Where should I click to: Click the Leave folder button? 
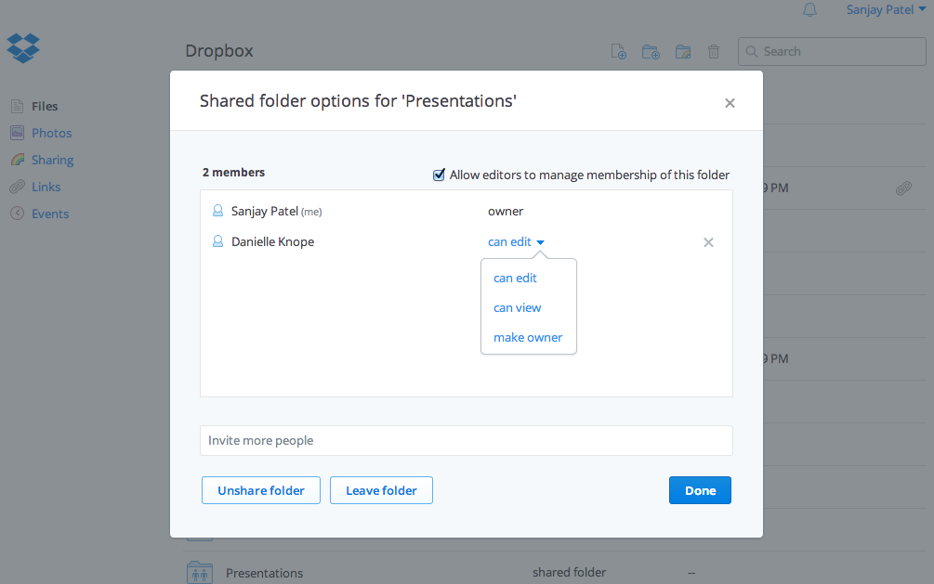tap(381, 490)
